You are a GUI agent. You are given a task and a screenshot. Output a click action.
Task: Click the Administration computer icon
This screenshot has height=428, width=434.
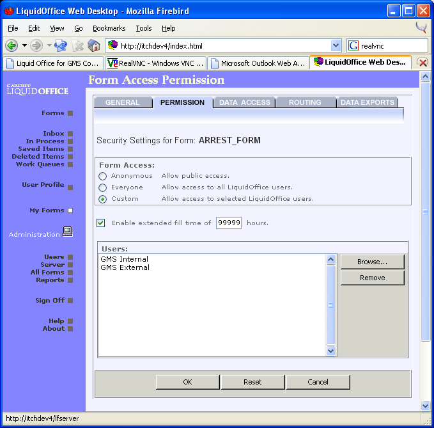click(67, 232)
